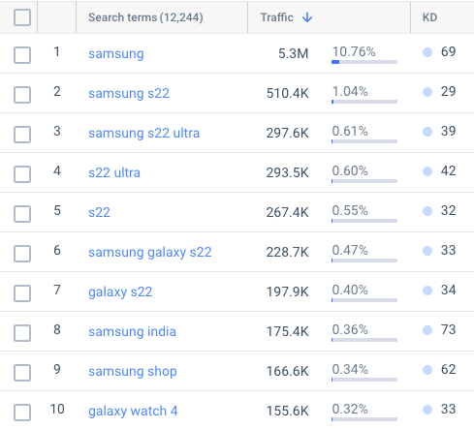This screenshot has width=474, height=429.
Task: Click the KD value 73
Action: (x=449, y=329)
